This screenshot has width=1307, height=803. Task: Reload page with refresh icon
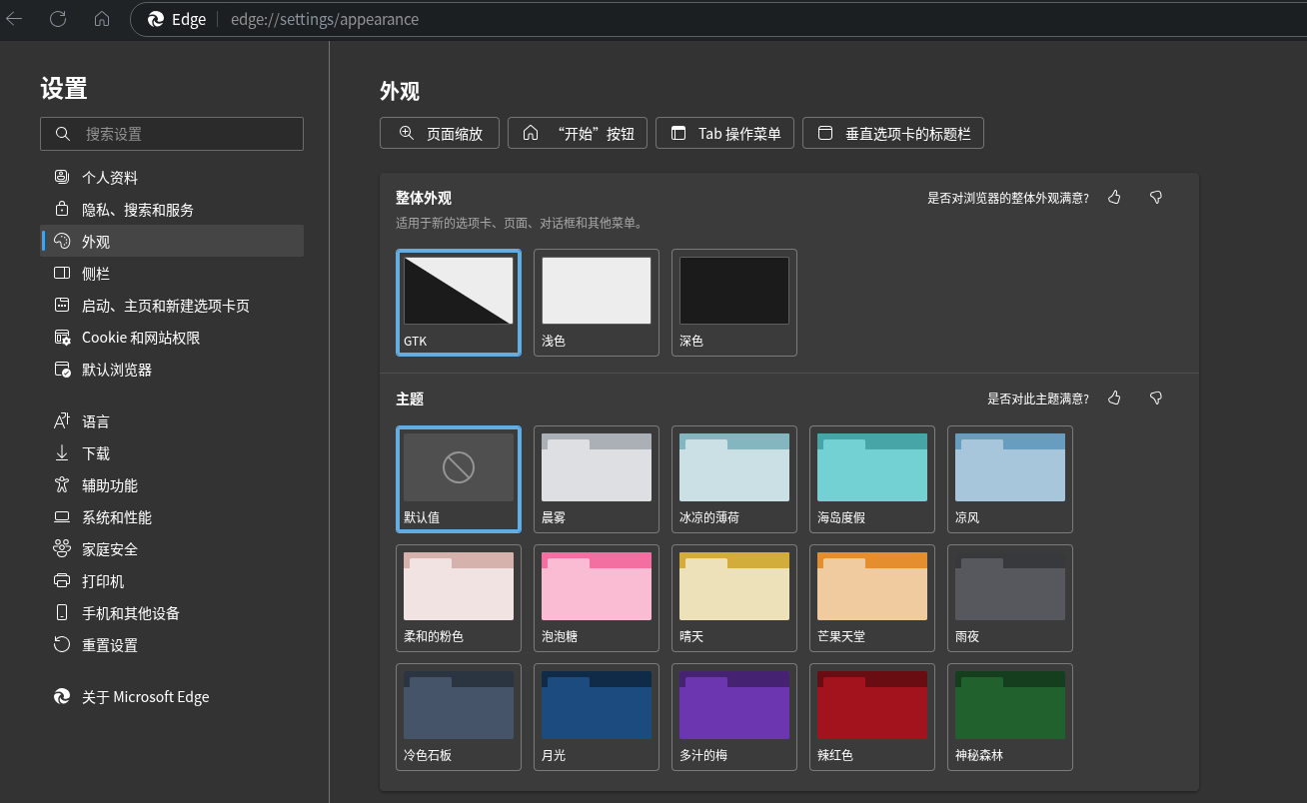[x=58, y=19]
